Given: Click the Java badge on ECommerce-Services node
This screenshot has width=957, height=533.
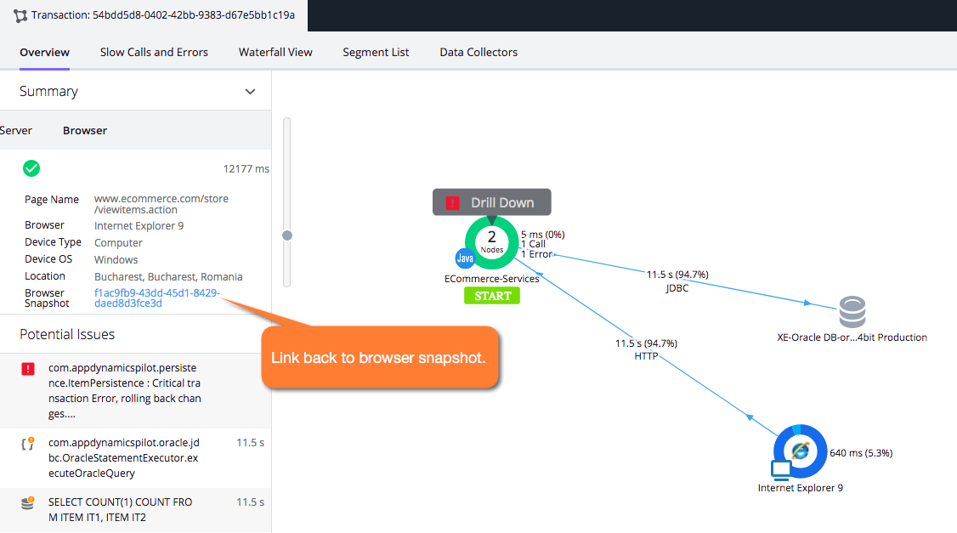Looking at the screenshot, I should pos(465,258).
